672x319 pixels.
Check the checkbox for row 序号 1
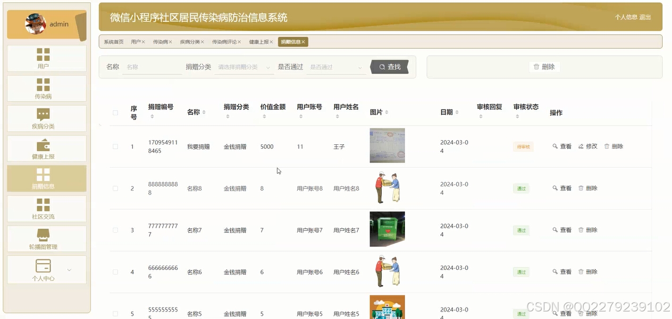tap(115, 147)
